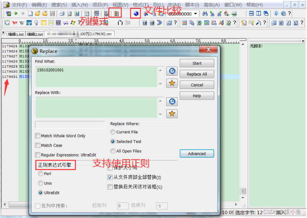
Task: Open the toolbar find text combo dropdown arrow
Action: [196, 14]
